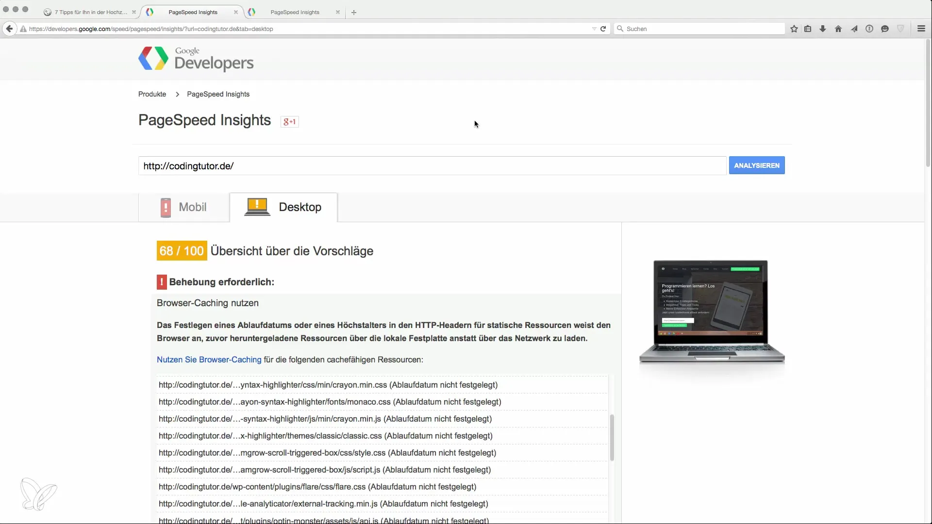Click the round info toolbar icon
Image resolution: width=932 pixels, height=524 pixels.
click(869, 29)
